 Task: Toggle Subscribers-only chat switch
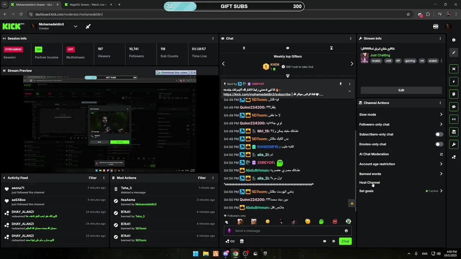tap(439, 134)
